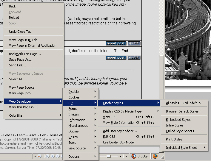This screenshot has width=211, height=161.
Task: Expand the View Source submenu
Action: tap(81, 148)
